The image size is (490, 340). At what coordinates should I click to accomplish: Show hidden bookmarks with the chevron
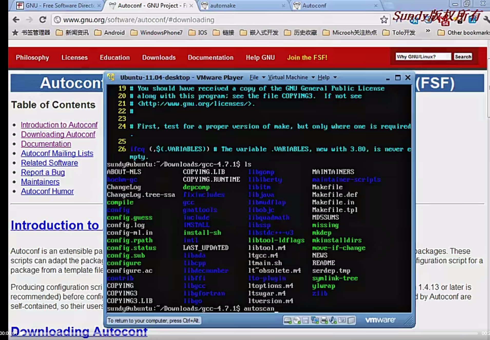(x=428, y=31)
